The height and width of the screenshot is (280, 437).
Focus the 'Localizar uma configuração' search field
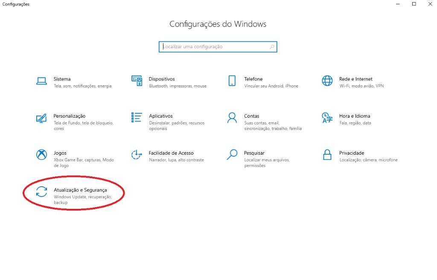(213, 47)
